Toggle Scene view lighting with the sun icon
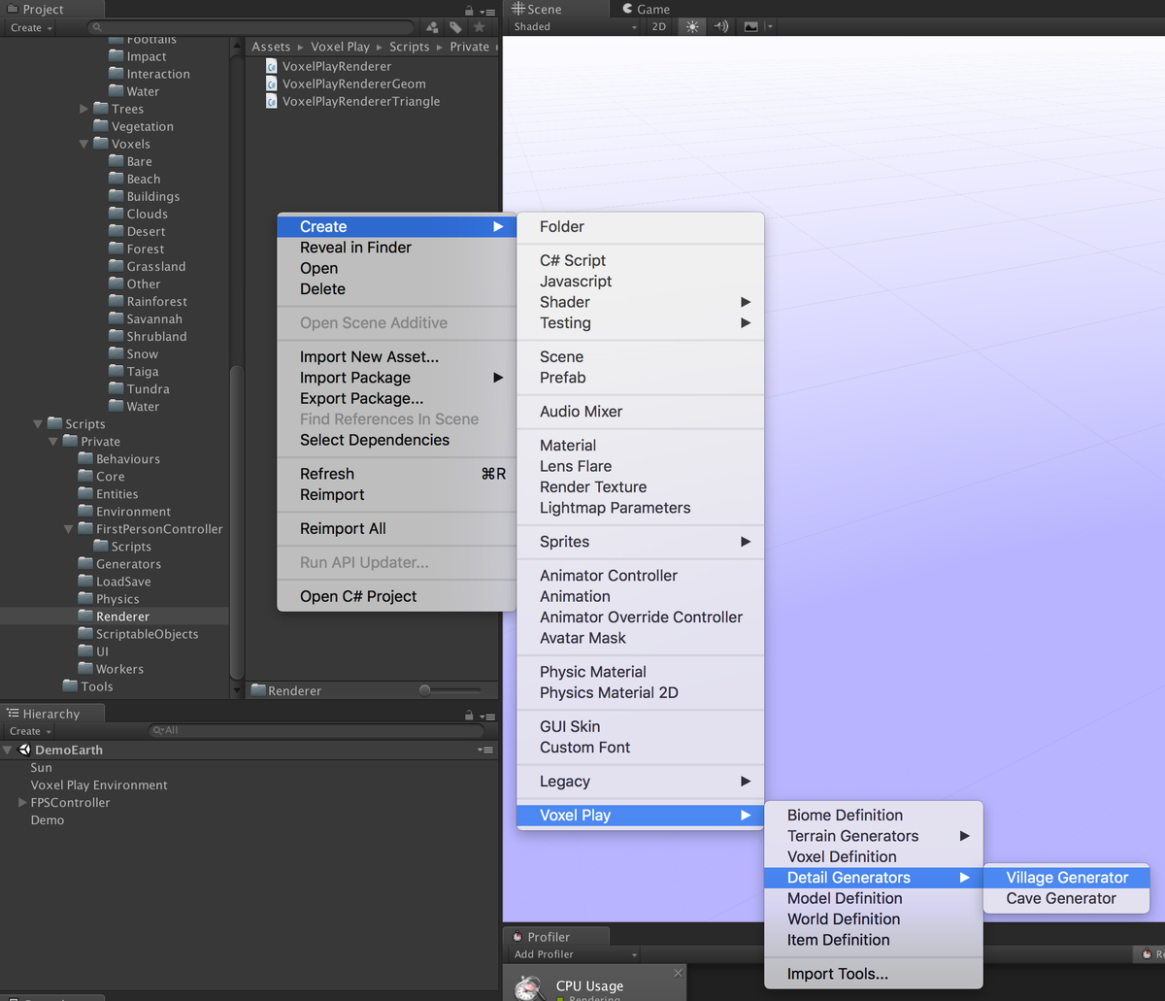The image size is (1165, 1001). click(x=691, y=26)
